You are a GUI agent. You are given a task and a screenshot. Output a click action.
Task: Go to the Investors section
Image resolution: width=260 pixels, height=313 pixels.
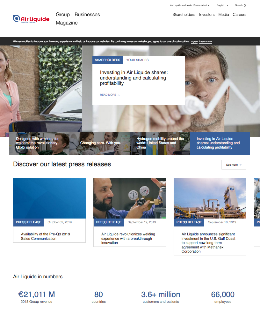point(207,15)
